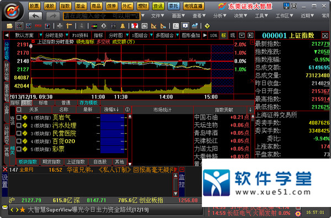Viewport: 331px width, 218px height.
Task: Open the 多图组合 dropdown arrow
Action: coord(177,35)
